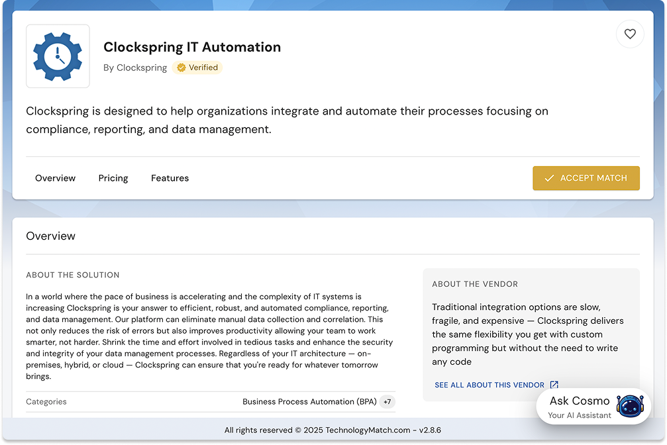This screenshot has height=445, width=667.
Task: Open the Ask Cosmo AI assistant
Action: [594, 407]
